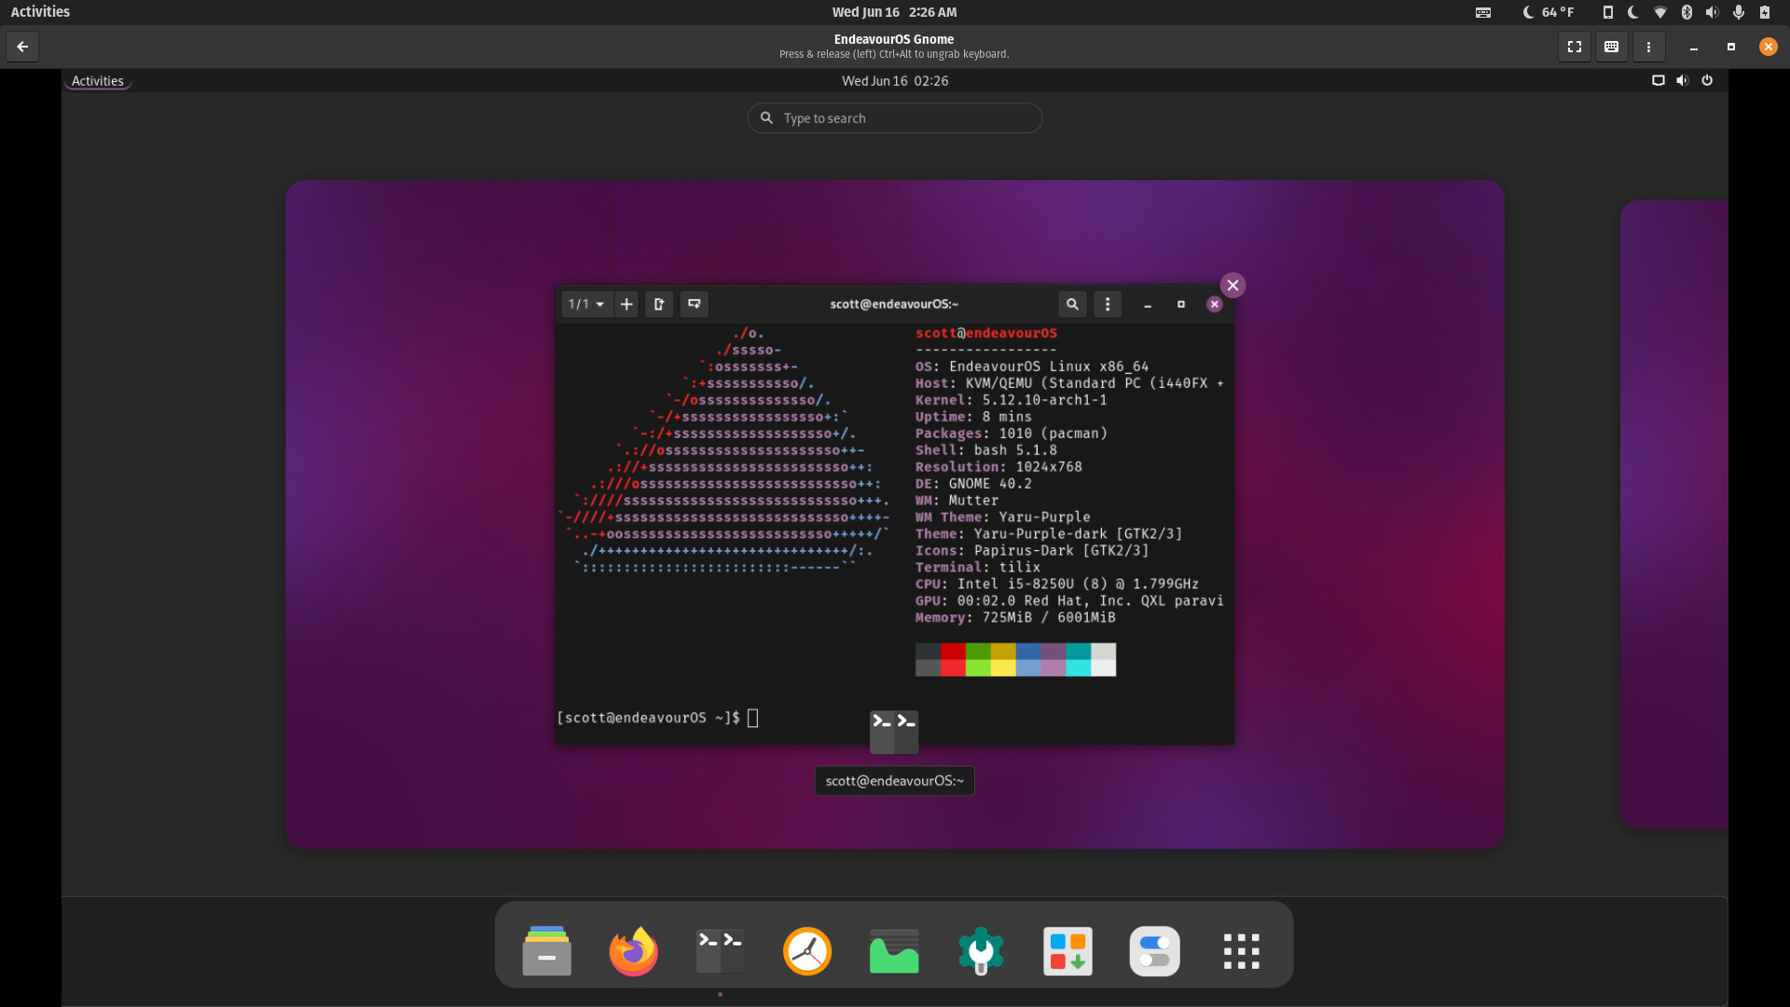The width and height of the screenshot is (1790, 1007).
Task: Click the Kernel: 5.12.10-arch1-1 line
Action: pyautogui.click(x=1012, y=400)
